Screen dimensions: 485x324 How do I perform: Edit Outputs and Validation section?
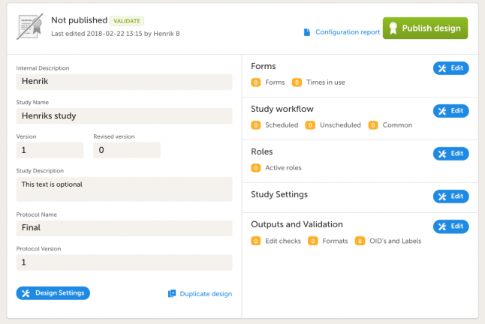tap(450, 226)
